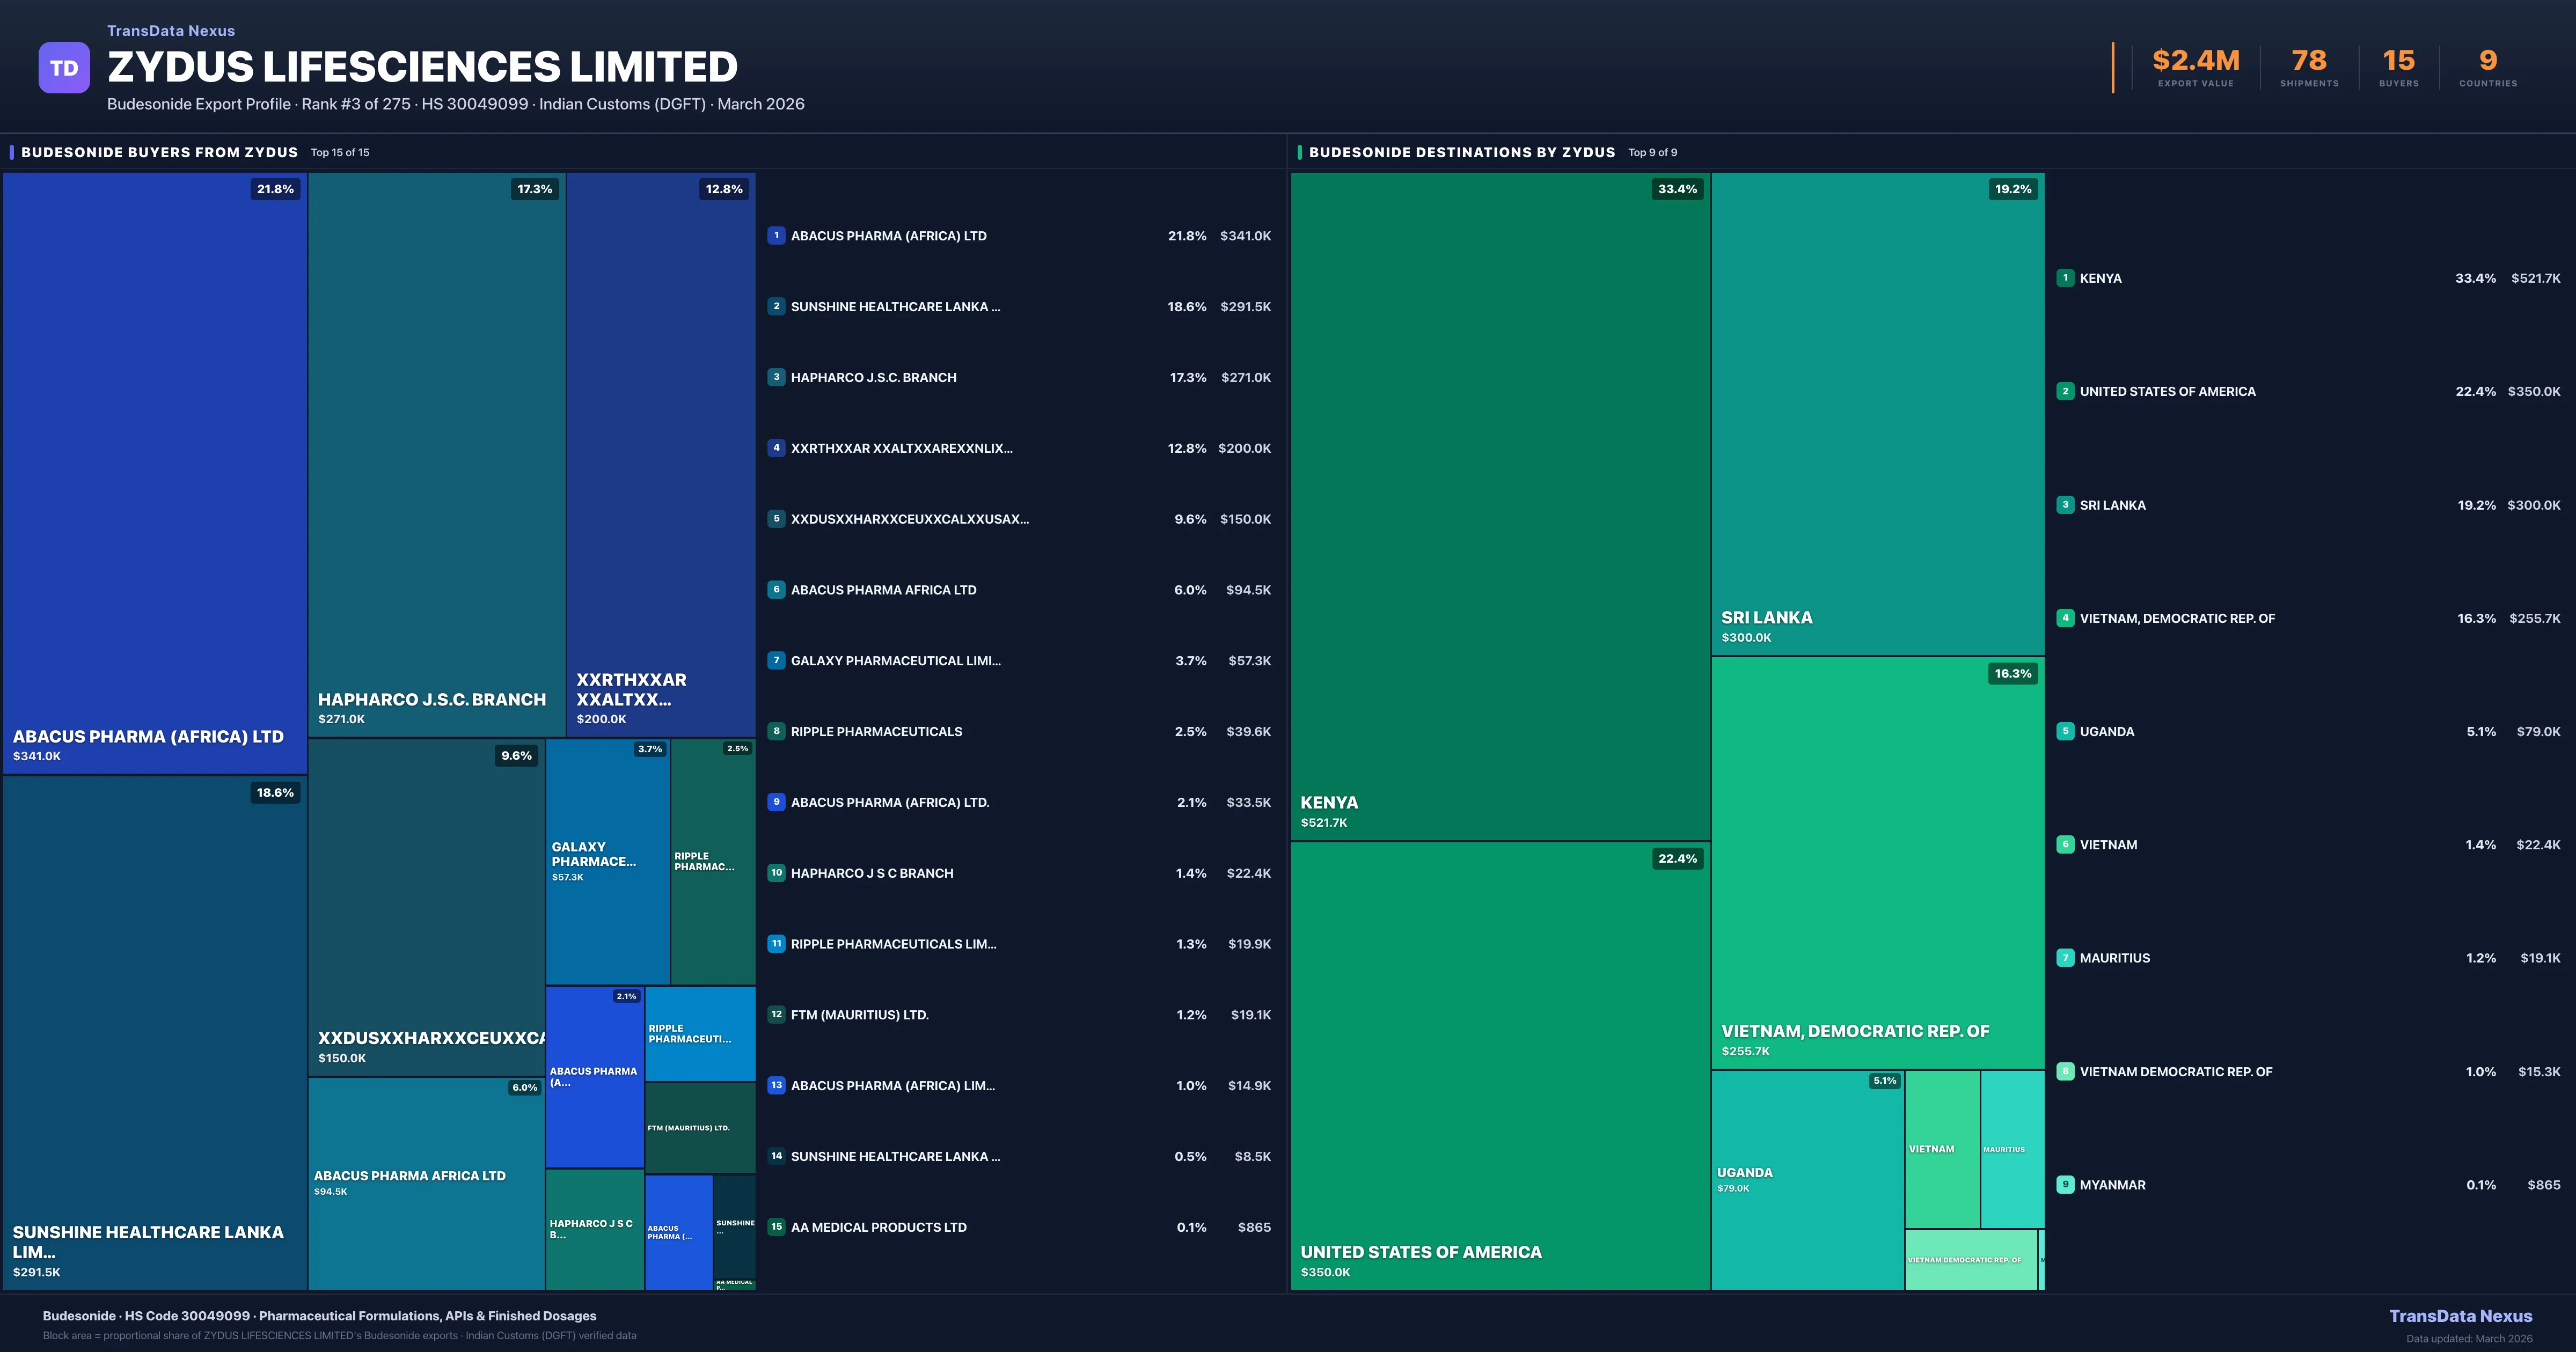The image size is (2576, 1352).
Task: Click the purple TD logo icon
Action: (64, 68)
